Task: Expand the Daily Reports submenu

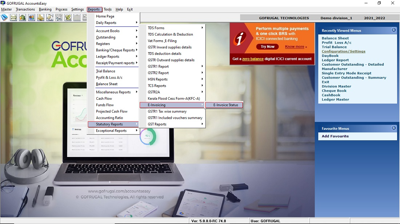Action: pyautogui.click(x=113, y=22)
